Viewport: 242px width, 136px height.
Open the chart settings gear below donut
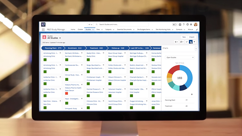(192, 94)
